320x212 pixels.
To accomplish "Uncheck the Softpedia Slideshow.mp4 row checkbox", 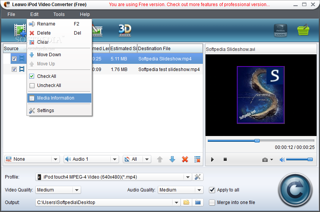I will click(14, 59).
